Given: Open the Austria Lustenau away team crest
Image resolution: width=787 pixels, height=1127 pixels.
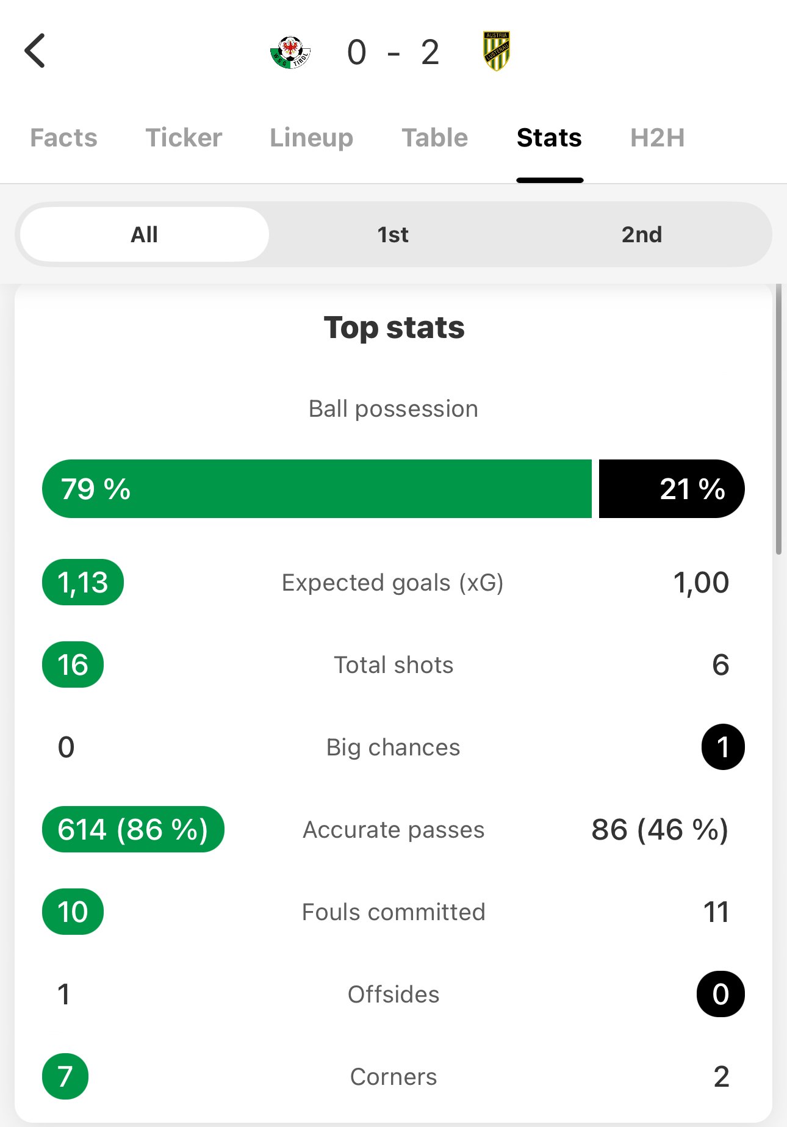Looking at the screenshot, I should tap(497, 51).
